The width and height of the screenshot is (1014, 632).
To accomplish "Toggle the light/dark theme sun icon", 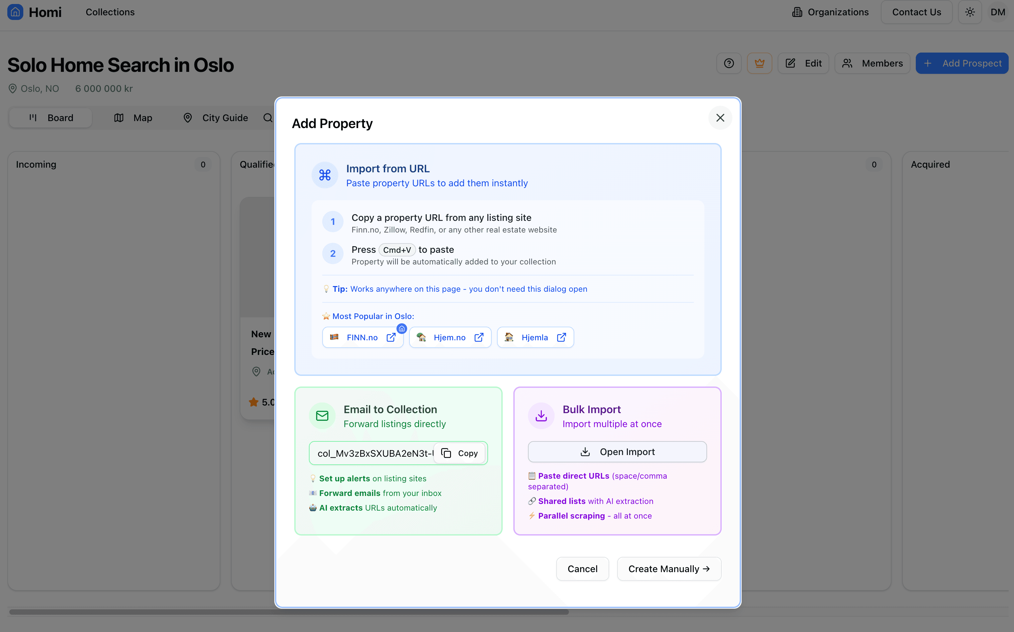I will [970, 12].
